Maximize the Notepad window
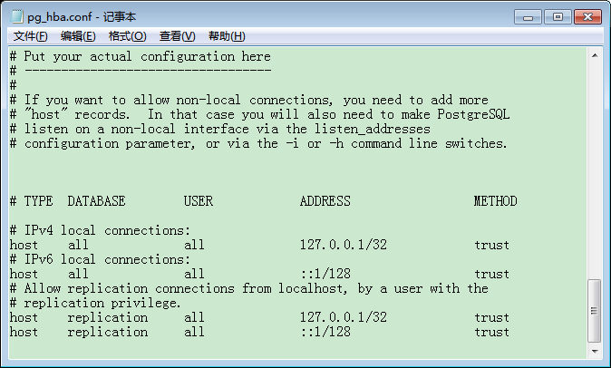Image resolution: width=611 pixels, height=368 pixels. pos(557,16)
